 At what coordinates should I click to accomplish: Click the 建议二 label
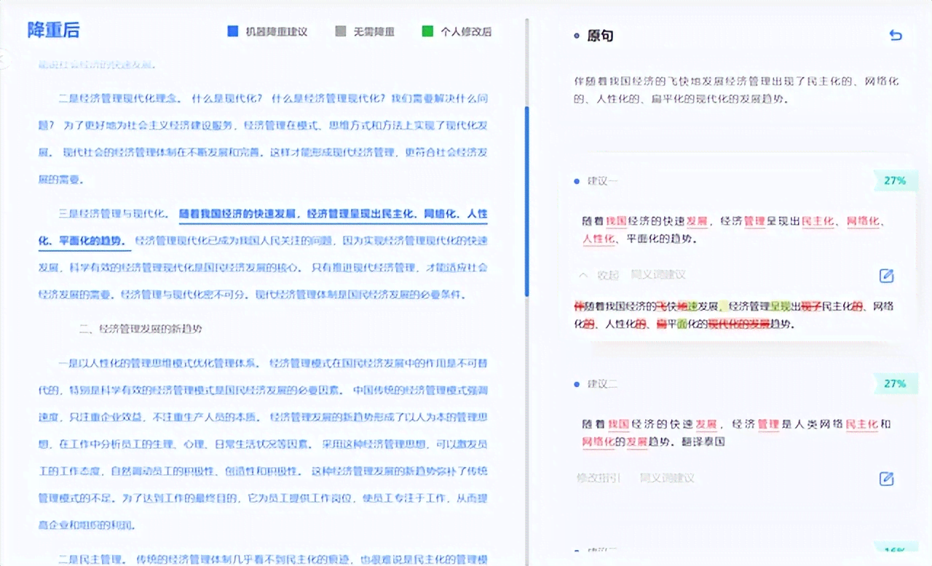(x=602, y=383)
